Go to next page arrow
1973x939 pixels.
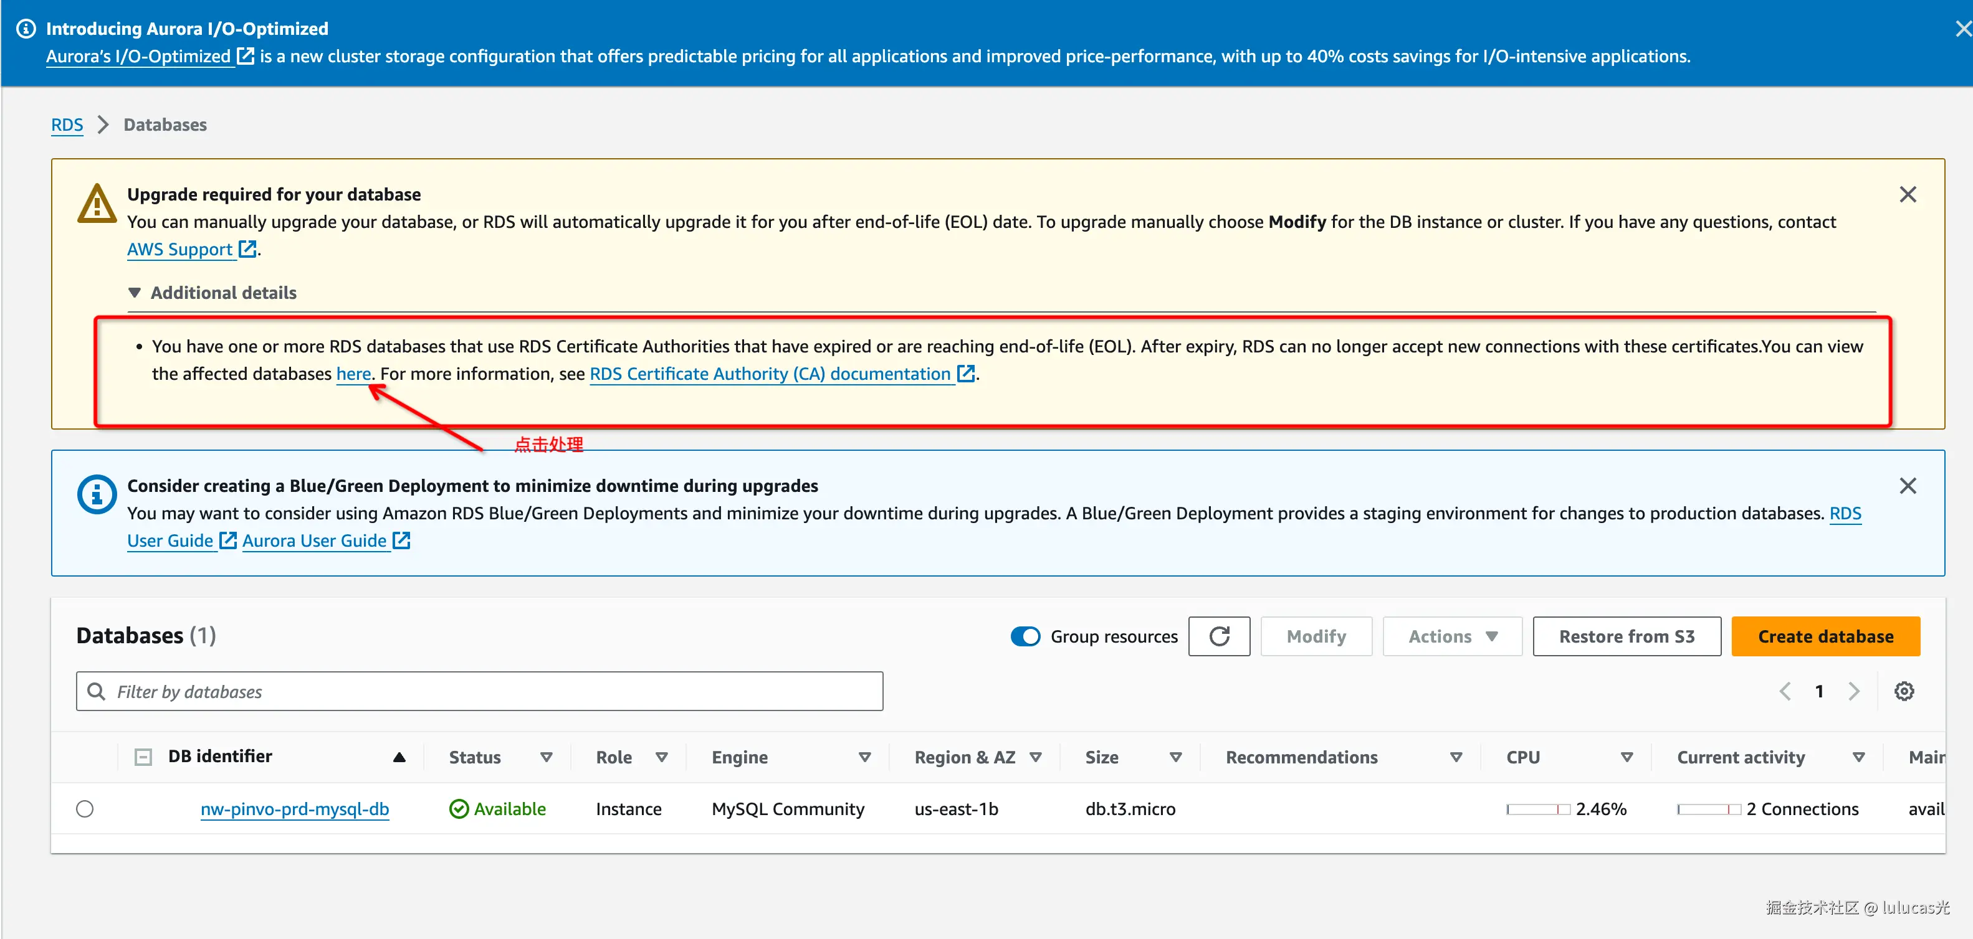click(1853, 691)
